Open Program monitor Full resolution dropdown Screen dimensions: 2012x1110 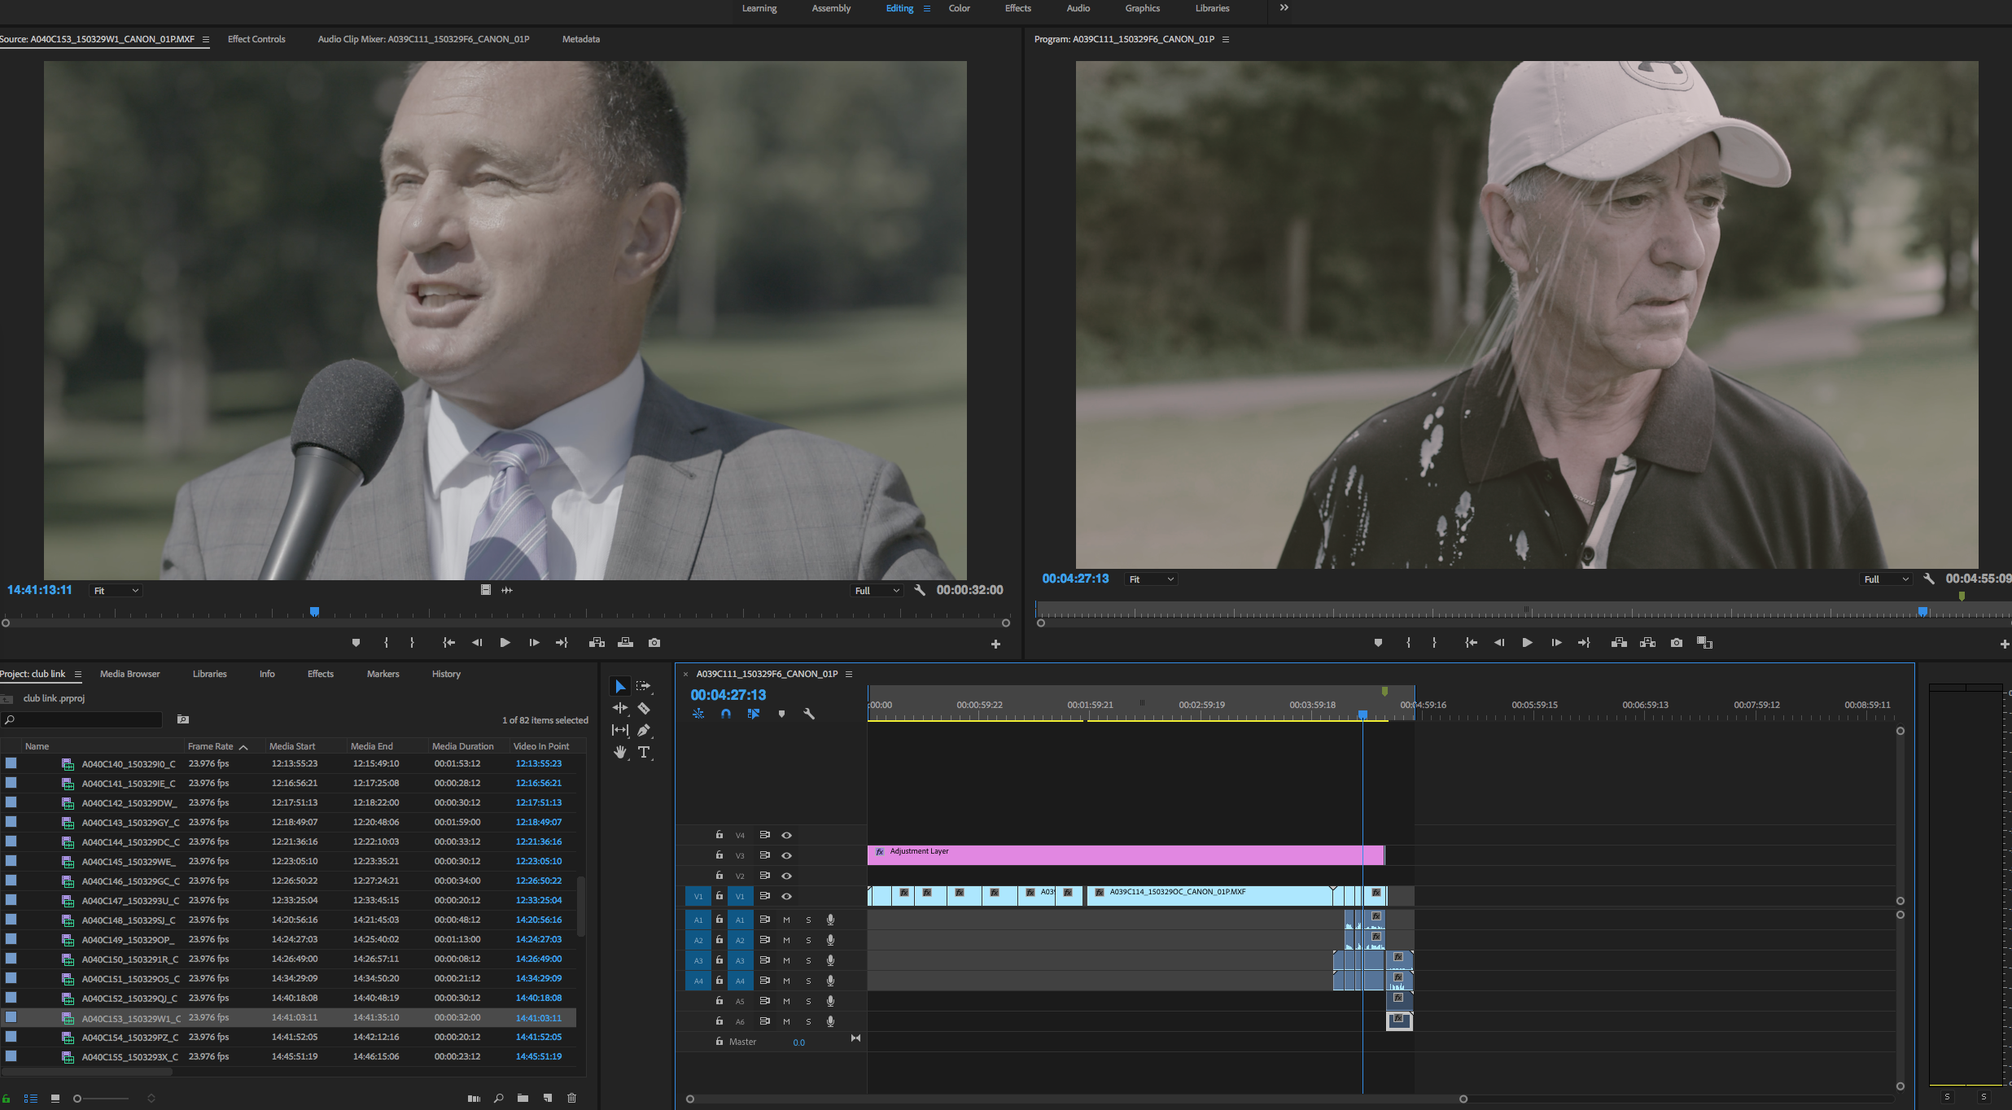coord(1886,579)
